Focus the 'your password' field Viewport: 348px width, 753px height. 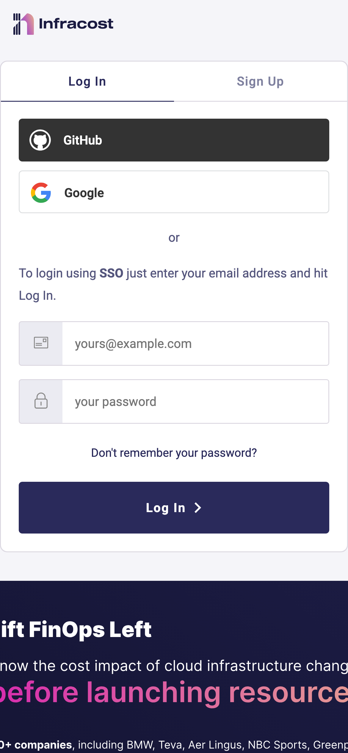pos(195,401)
